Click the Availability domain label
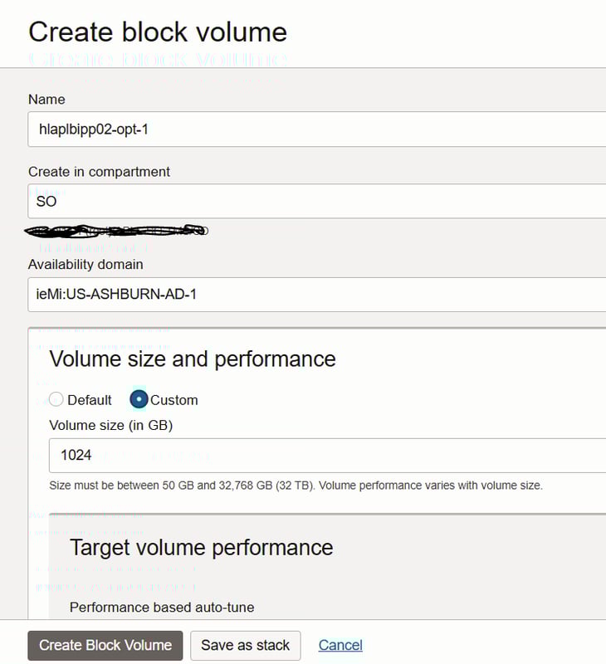 click(86, 265)
